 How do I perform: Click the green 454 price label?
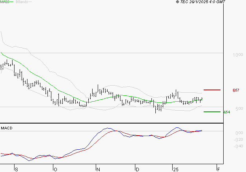pyautogui.click(x=227, y=112)
